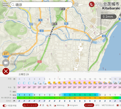Click the sun icon at 10 o'clock
The width and height of the screenshot is (121, 109).
click(70, 83)
